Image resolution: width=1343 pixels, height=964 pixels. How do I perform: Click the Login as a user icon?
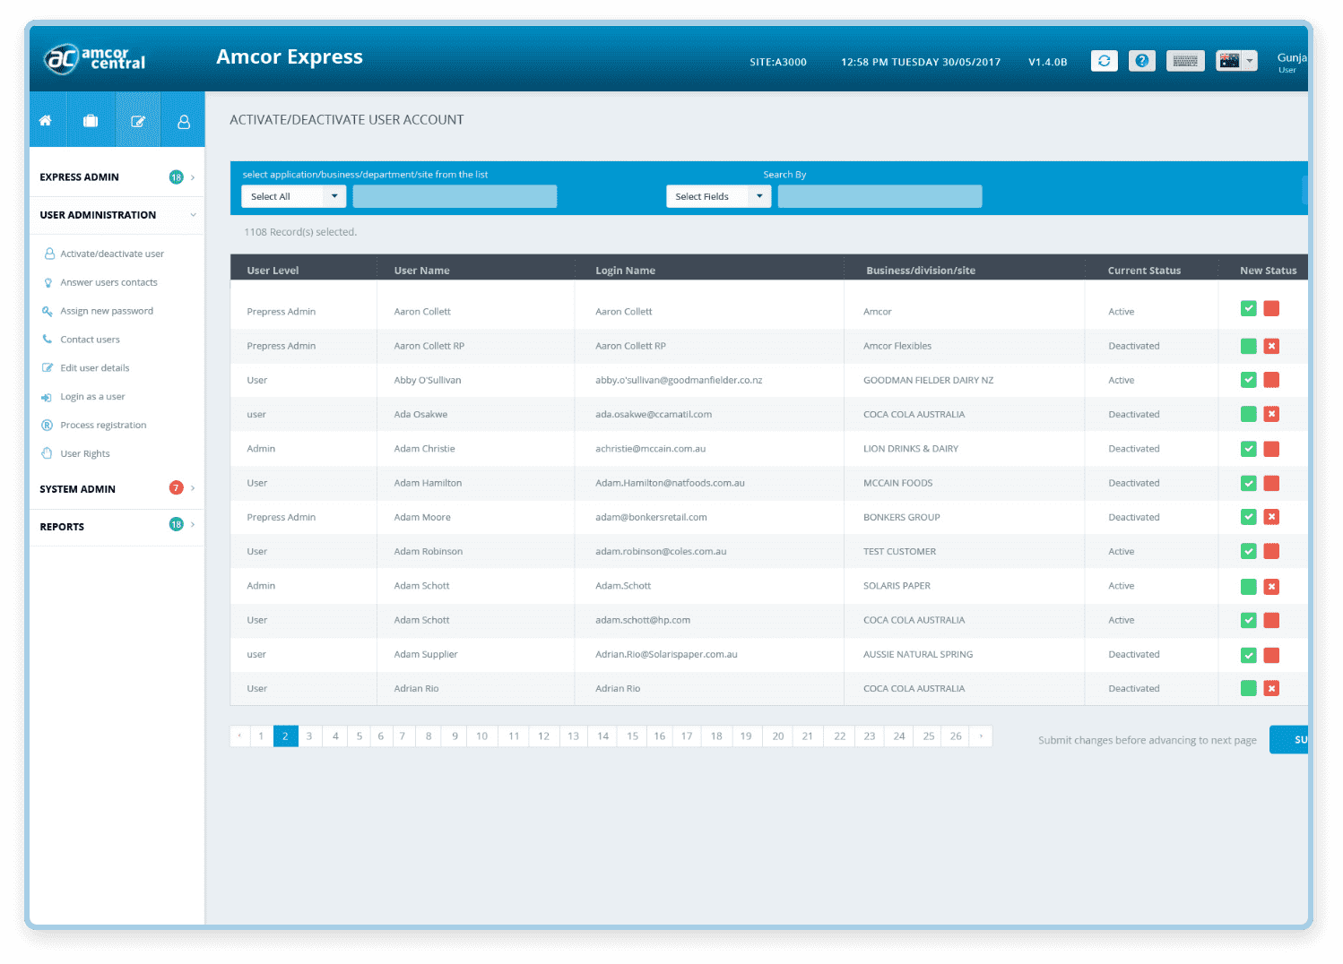coord(47,397)
